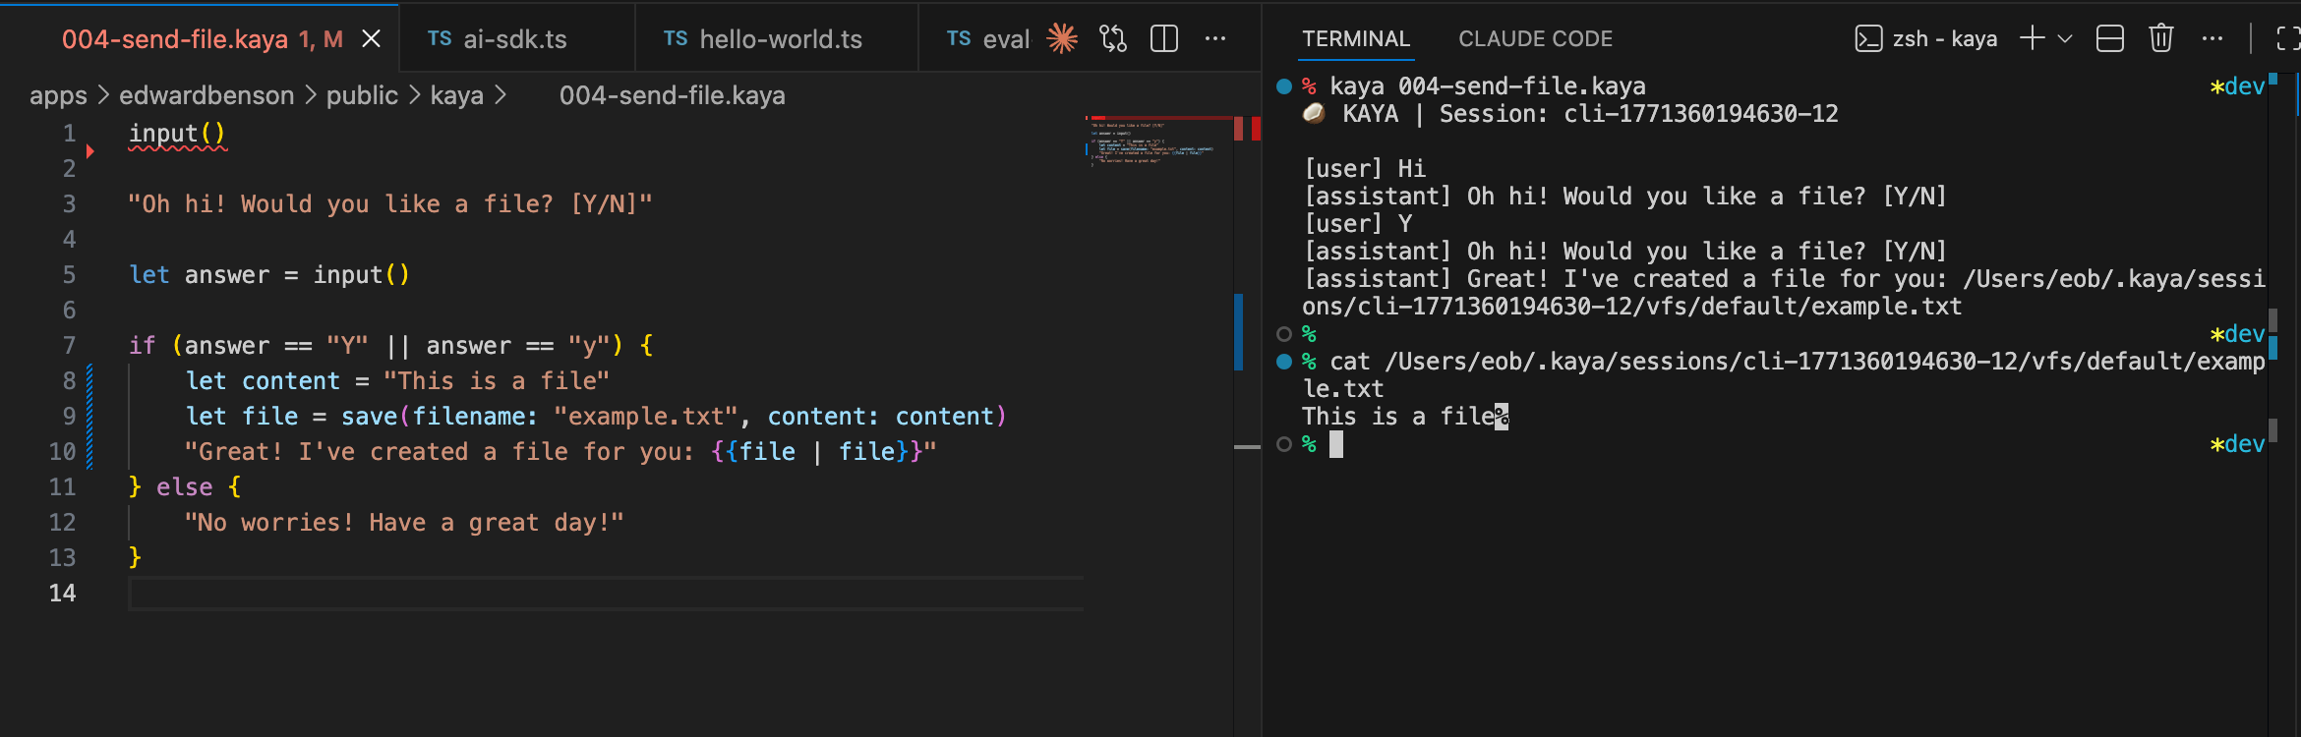Viewport: 2301px width, 737px height.
Task: Click the editor minimap code preview
Action: pyautogui.click(x=1150, y=143)
